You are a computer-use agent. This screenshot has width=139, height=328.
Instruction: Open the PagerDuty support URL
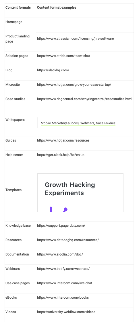[x=61, y=226]
